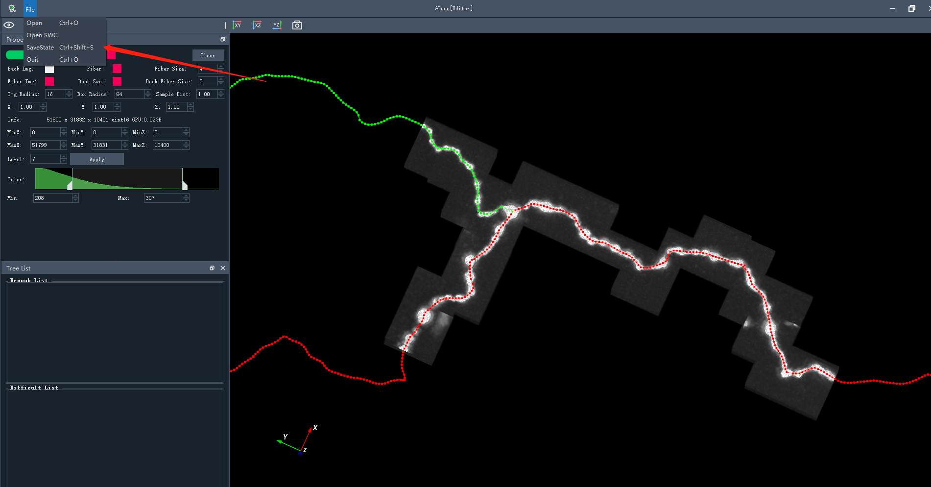Click the Clear button

click(x=208, y=55)
